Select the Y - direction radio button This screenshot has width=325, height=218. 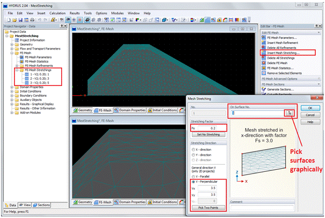[x=194, y=155]
